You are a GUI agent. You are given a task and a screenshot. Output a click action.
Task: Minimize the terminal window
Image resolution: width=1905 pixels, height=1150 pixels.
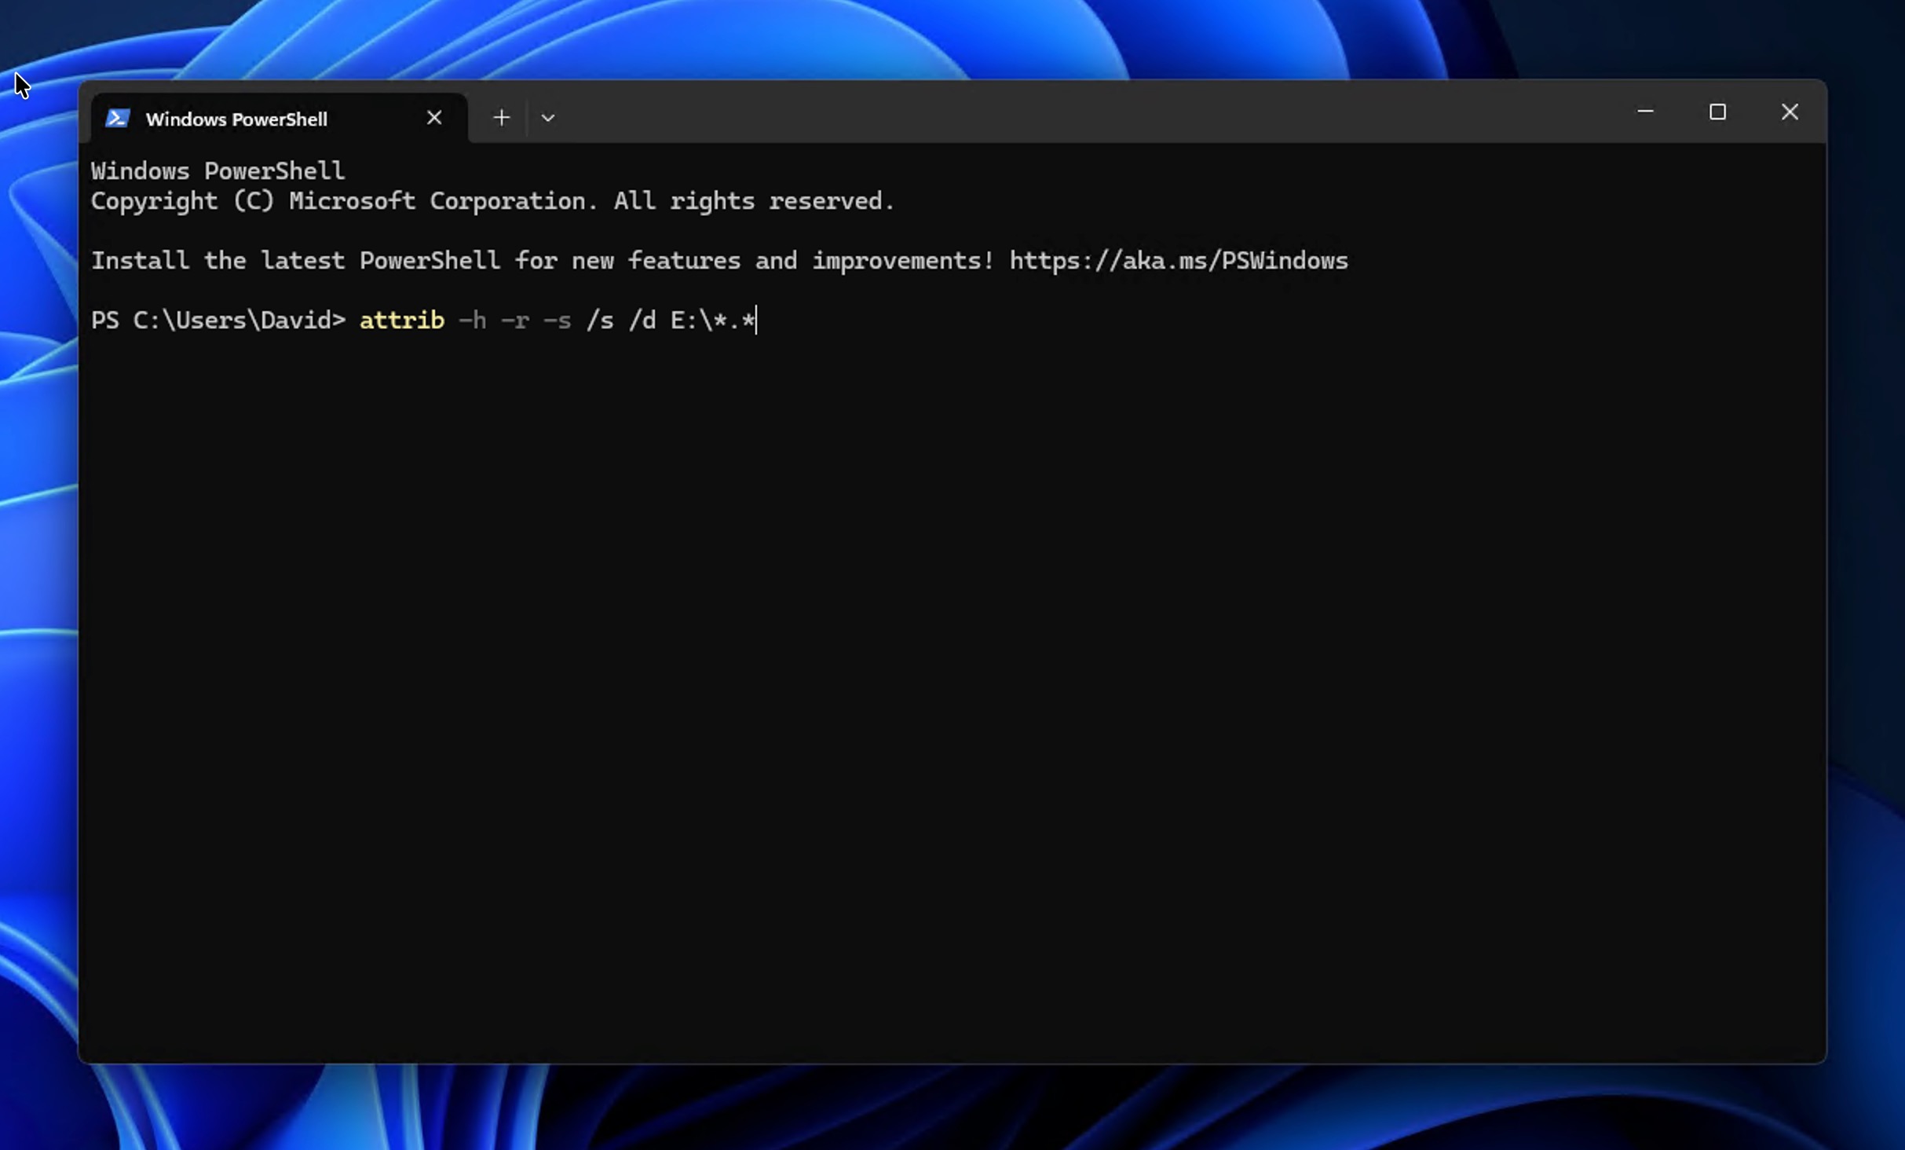(1644, 112)
